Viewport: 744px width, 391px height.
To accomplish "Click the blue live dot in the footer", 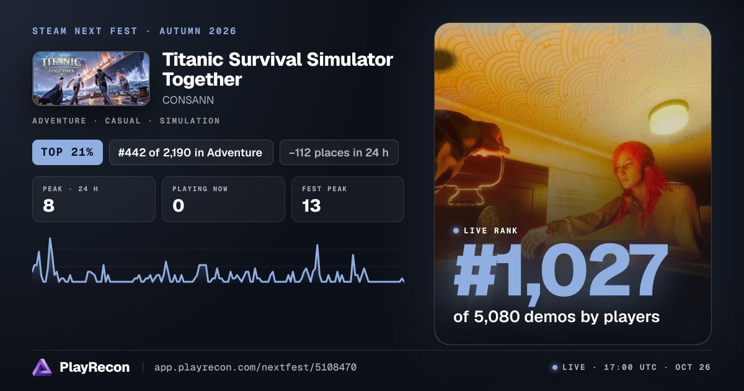I will (x=555, y=367).
